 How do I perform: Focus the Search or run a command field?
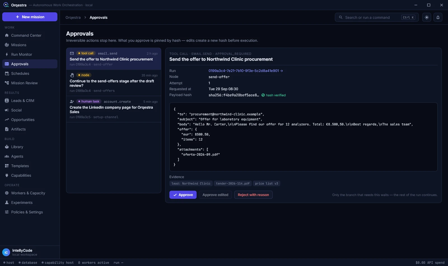pos(377,17)
